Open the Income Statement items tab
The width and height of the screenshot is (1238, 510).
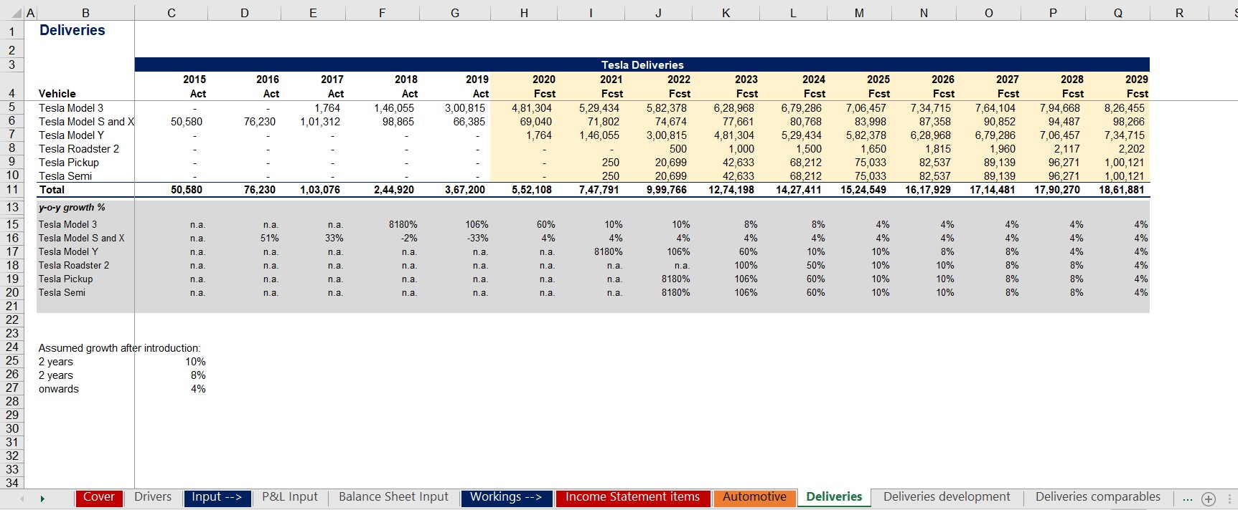tap(632, 497)
